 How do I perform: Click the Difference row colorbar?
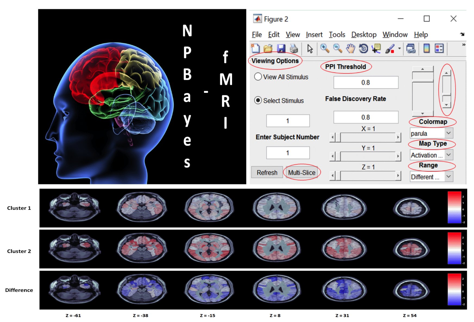pos(454,289)
